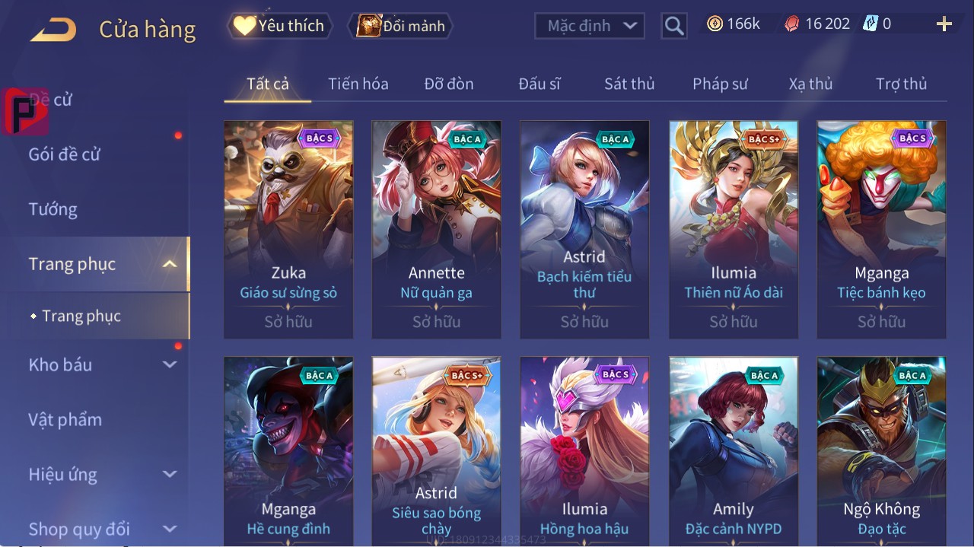This screenshot has width=974, height=547.
Task: Select Zuka Giáo sư sừng sỏ skin
Action: point(288,230)
